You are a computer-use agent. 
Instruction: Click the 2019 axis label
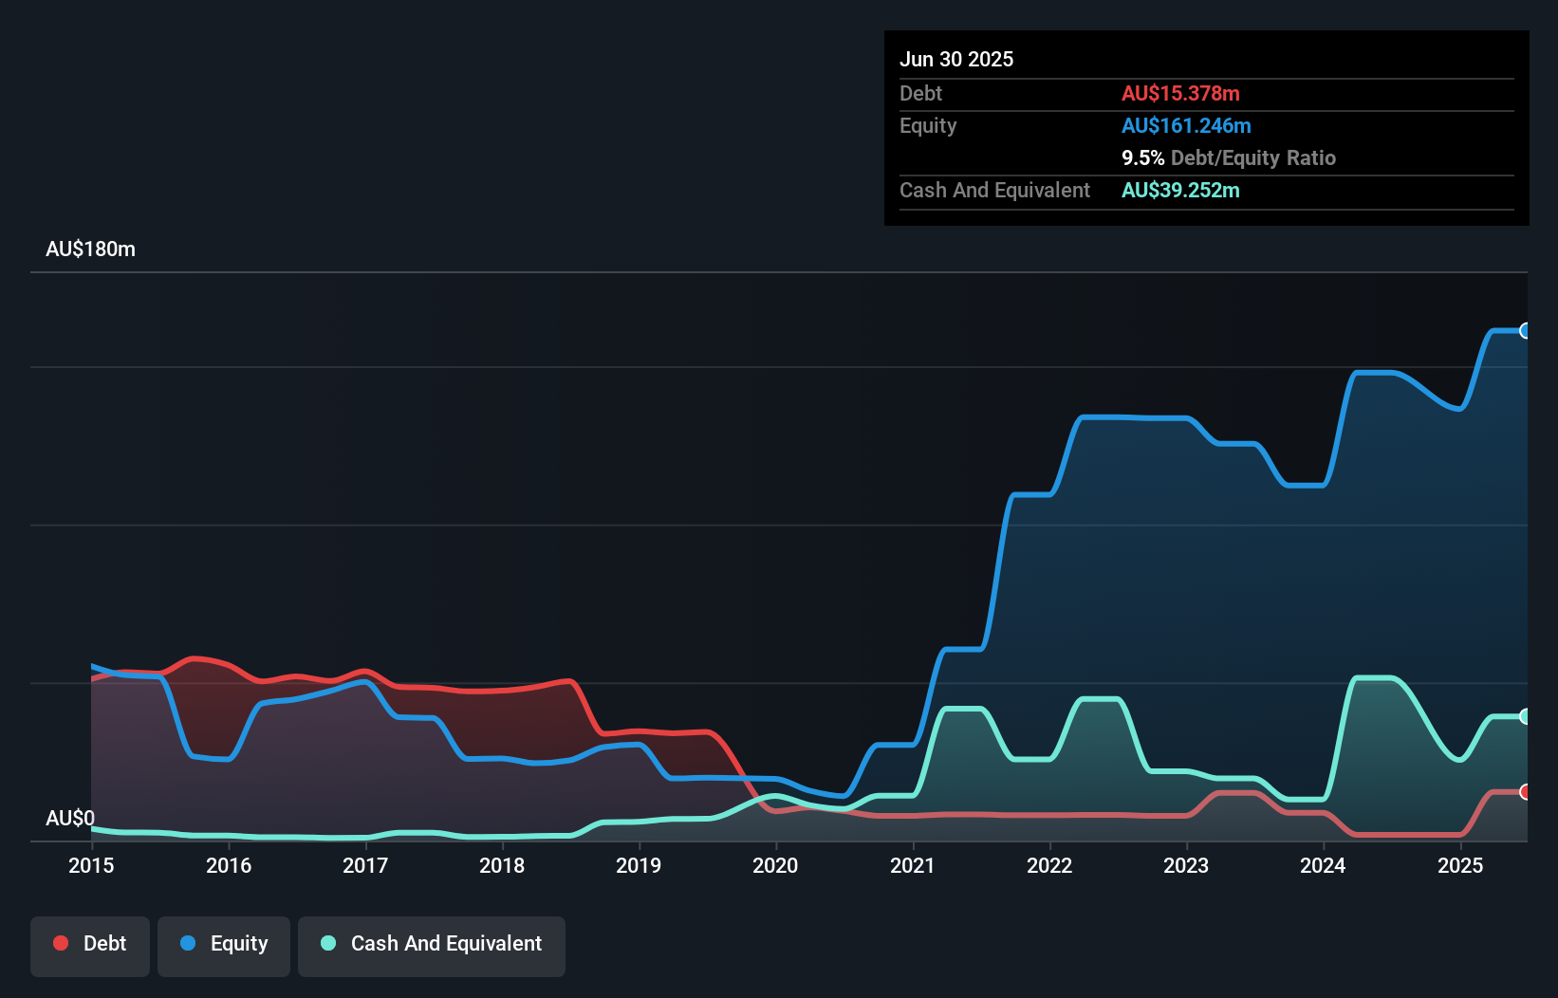tap(639, 865)
